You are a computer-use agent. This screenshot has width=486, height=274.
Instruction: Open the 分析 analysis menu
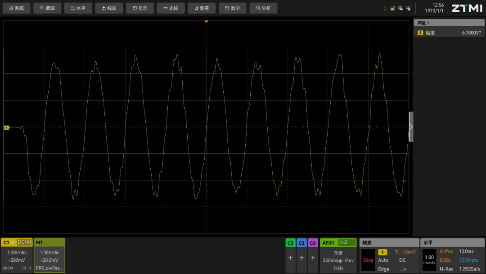point(263,8)
